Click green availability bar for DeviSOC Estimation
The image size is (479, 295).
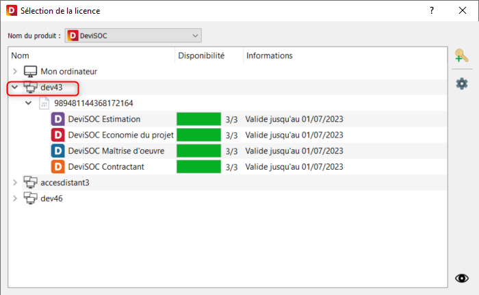(198, 119)
